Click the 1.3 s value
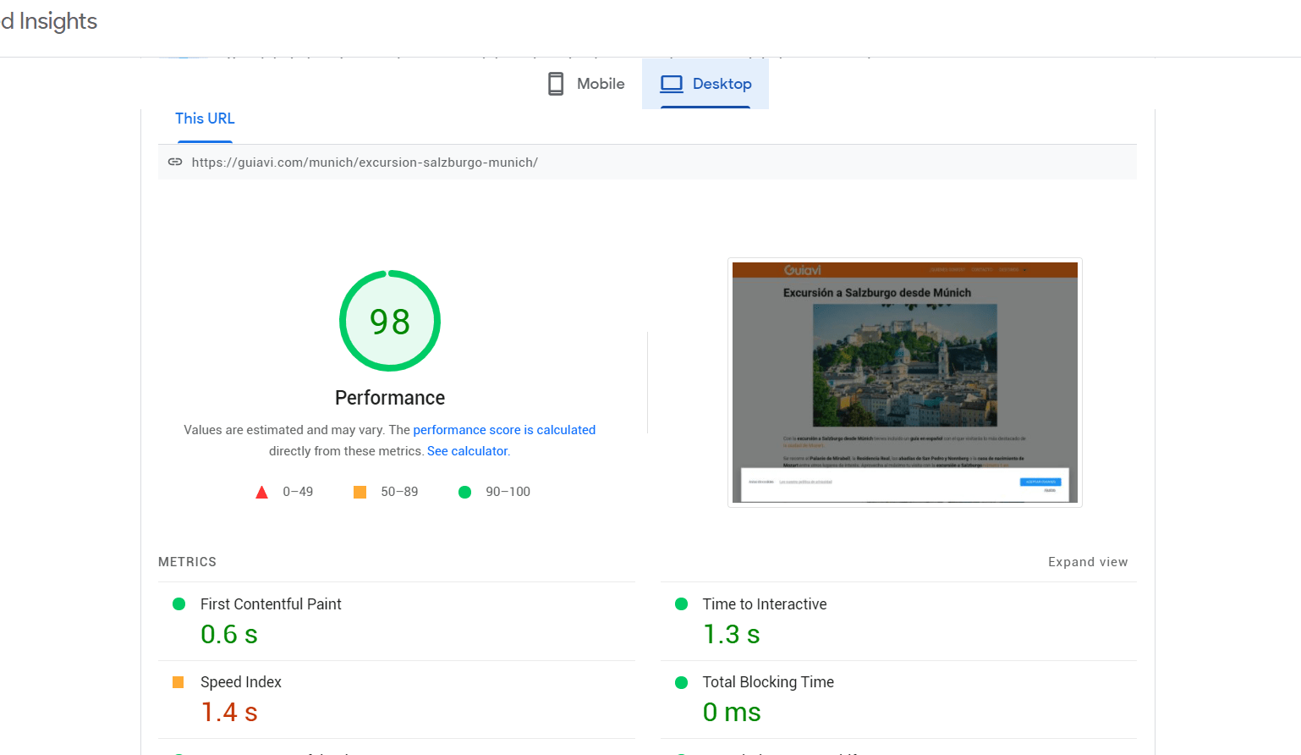 (x=732, y=634)
